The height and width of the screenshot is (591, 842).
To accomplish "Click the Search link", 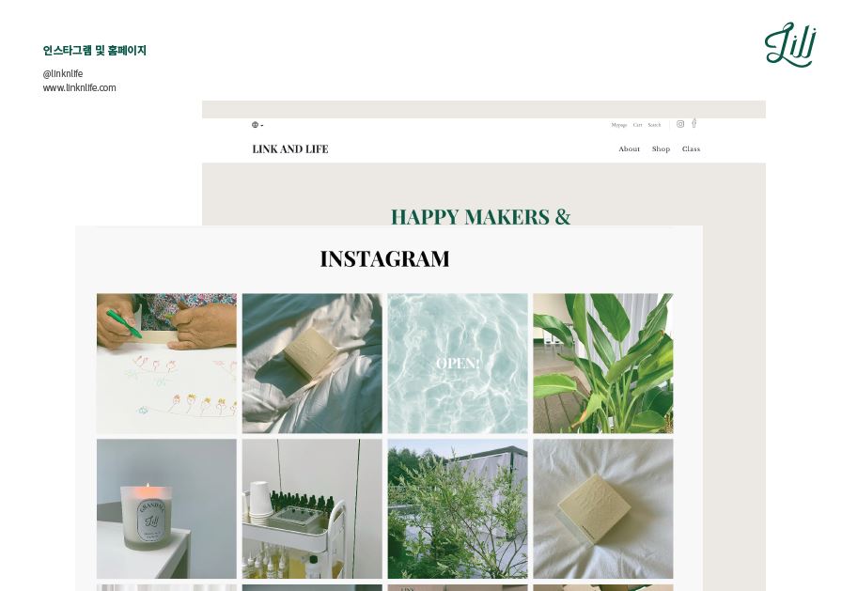I will point(654,125).
